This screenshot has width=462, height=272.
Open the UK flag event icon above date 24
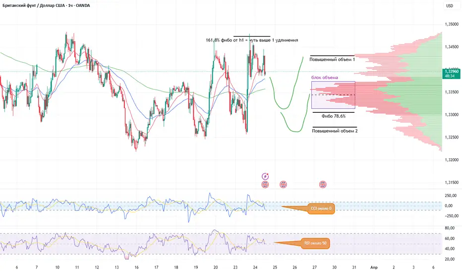pyautogui.click(x=265, y=184)
